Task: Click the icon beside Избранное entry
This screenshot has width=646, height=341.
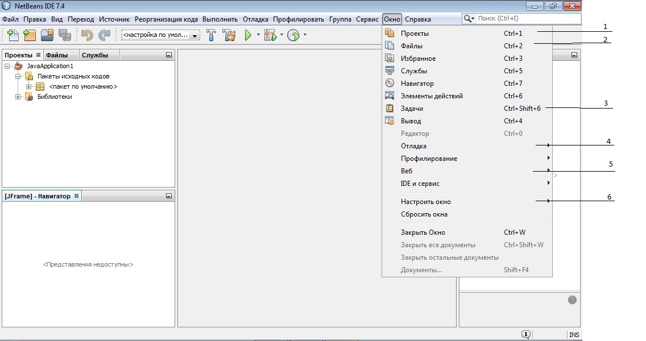Action: pos(390,58)
